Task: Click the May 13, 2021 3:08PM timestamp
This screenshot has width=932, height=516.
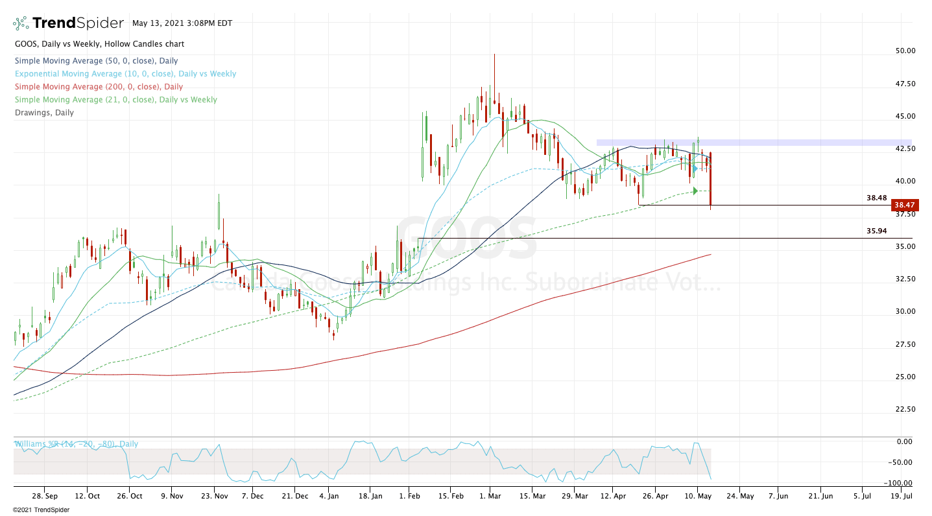Action: pyautogui.click(x=182, y=23)
